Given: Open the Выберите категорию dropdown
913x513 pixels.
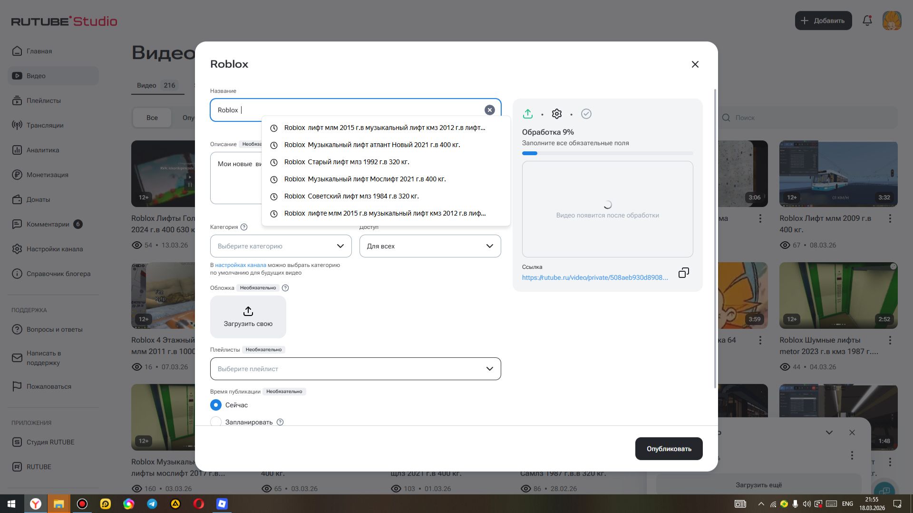Looking at the screenshot, I should 281,246.
